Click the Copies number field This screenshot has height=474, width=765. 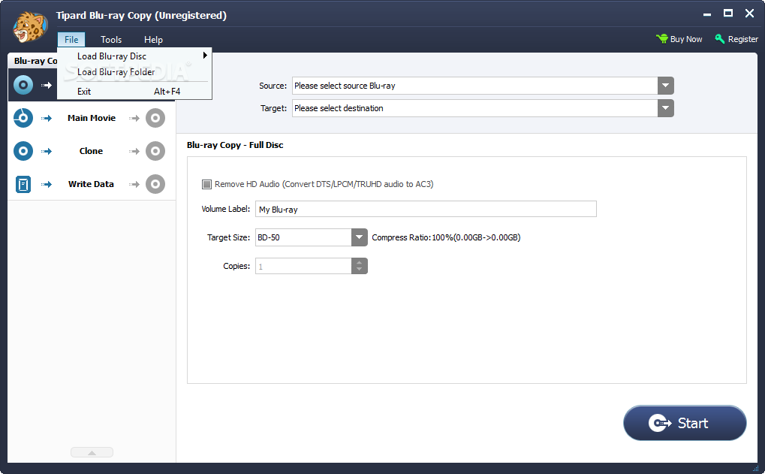(x=303, y=266)
